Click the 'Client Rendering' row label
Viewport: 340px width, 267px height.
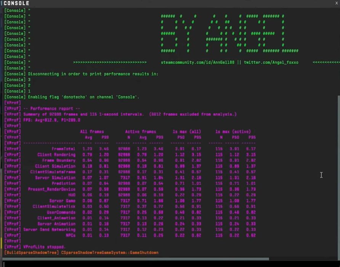click(56, 154)
